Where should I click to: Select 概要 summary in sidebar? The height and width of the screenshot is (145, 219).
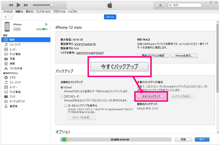tap(26, 40)
